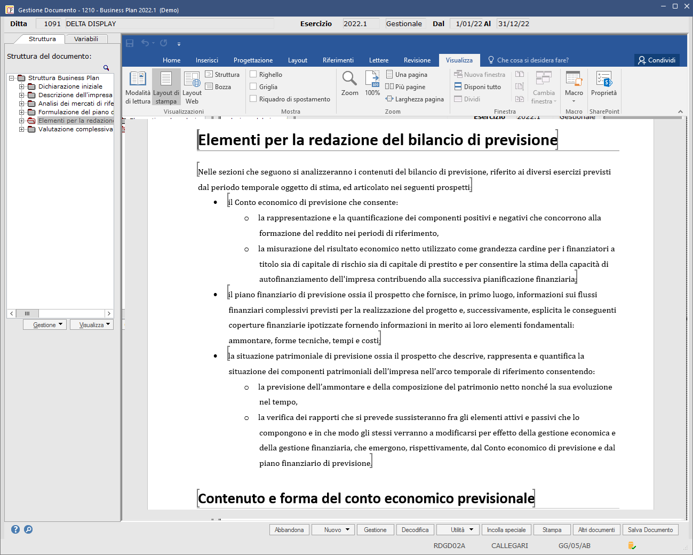Click the save icon in quick access toolbar
This screenshot has width=693, height=555.
pos(130,43)
